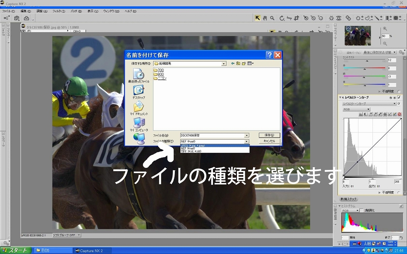This screenshot has height=254, width=407.
Task: Open My Documents location in save dialog
Action: pos(139,108)
